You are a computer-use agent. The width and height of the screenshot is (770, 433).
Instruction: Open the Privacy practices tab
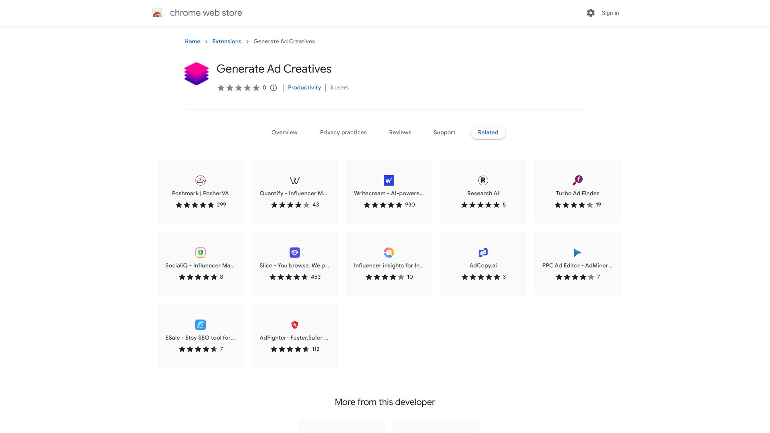pyautogui.click(x=343, y=132)
